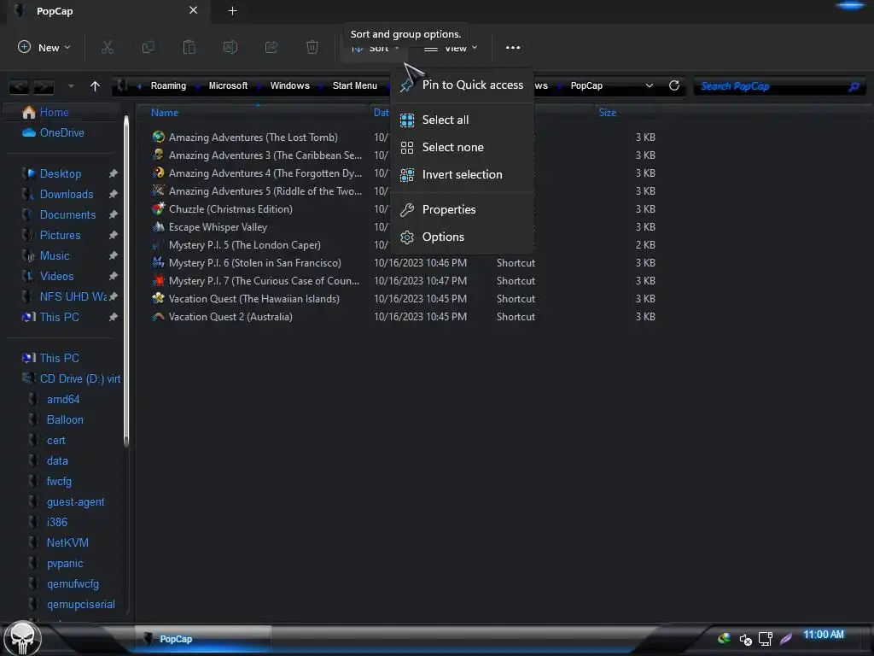Click the Share icon in toolbar

tap(271, 48)
